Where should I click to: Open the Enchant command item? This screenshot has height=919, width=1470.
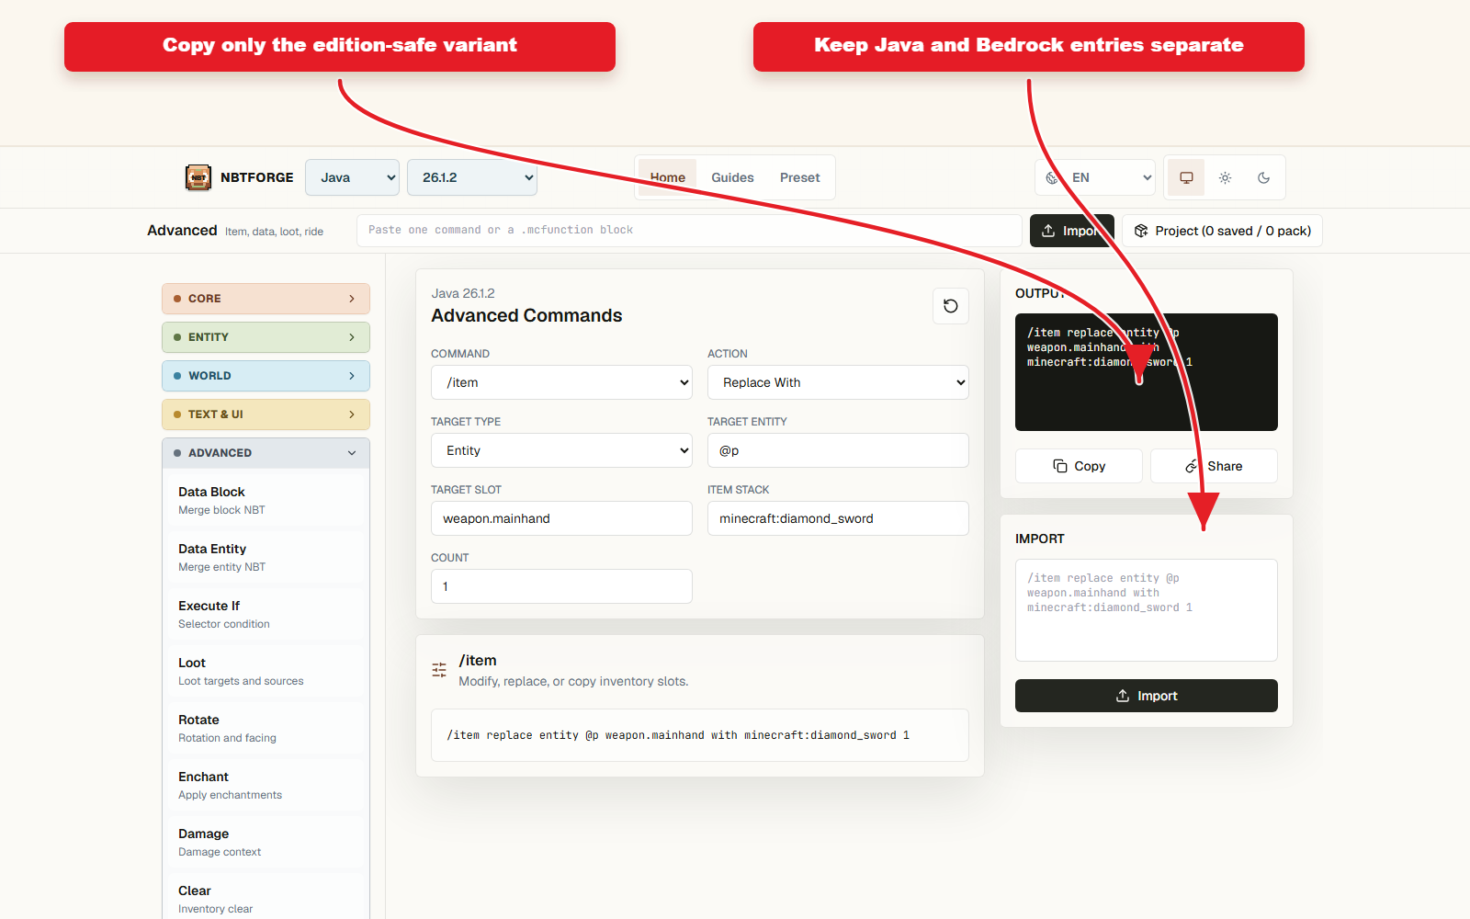266,785
